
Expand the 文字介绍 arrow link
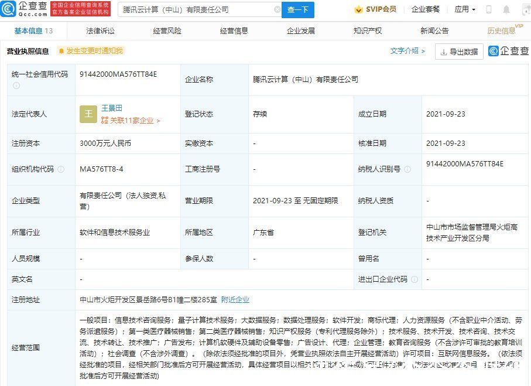click(x=407, y=51)
